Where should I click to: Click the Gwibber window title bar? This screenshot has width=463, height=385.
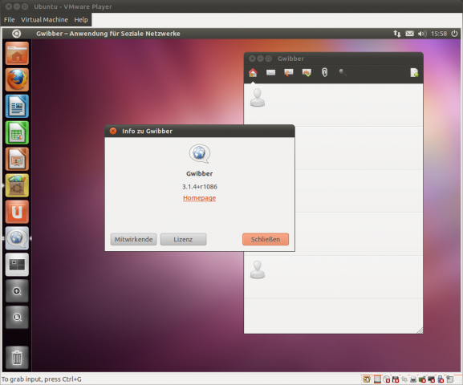334,59
